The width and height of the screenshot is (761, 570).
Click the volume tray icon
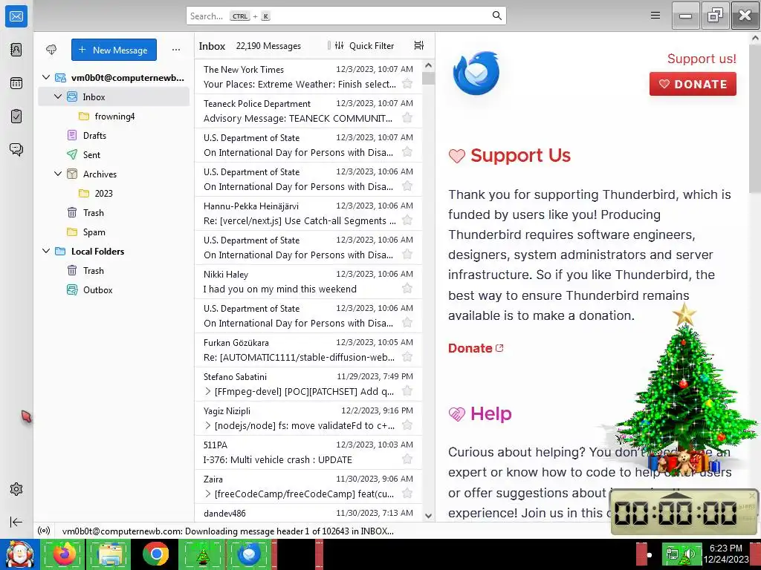(690, 554)
